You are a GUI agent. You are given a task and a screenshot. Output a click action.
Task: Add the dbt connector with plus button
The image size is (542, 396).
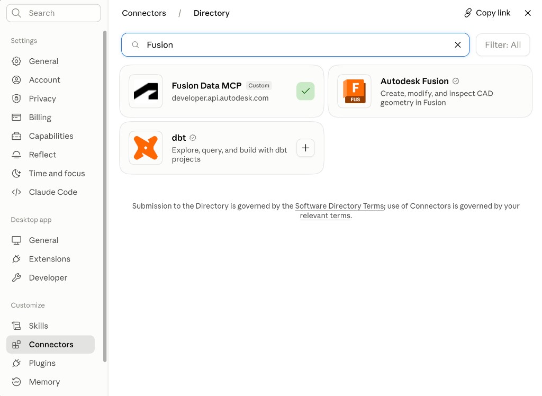(x=305, y=148)
